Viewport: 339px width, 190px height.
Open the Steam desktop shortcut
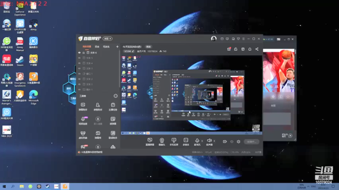point(20,61)
